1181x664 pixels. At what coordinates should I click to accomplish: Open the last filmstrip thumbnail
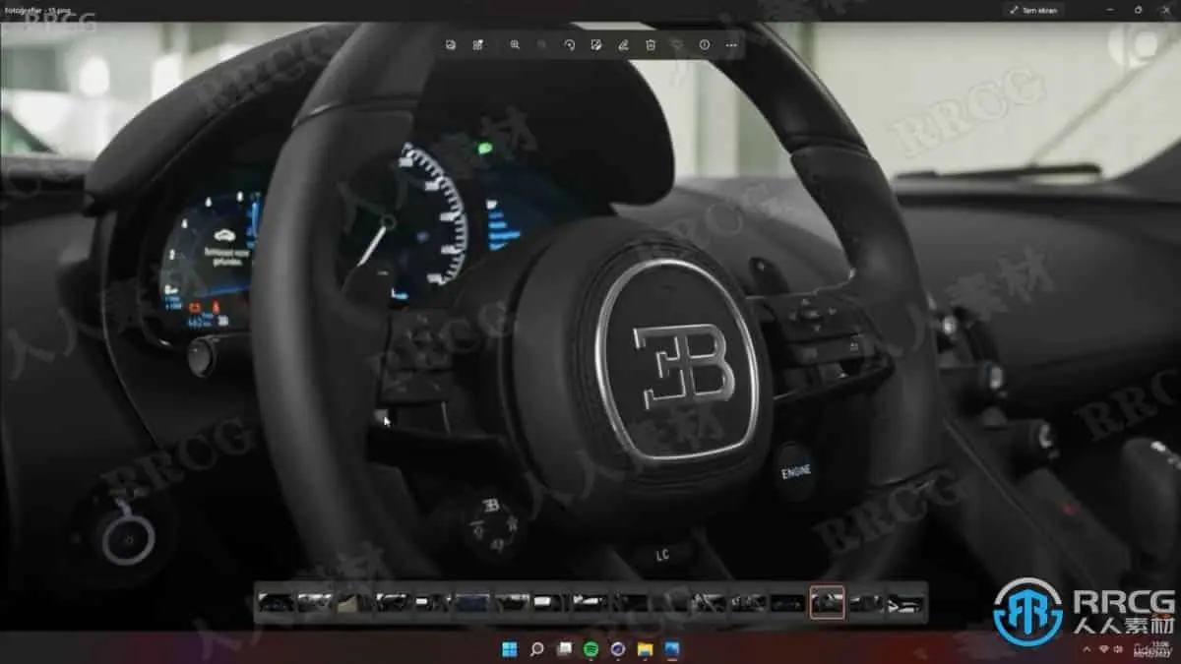[905, 603]
